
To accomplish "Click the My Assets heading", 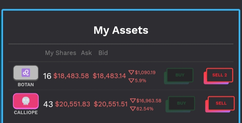I will point(121,30).
